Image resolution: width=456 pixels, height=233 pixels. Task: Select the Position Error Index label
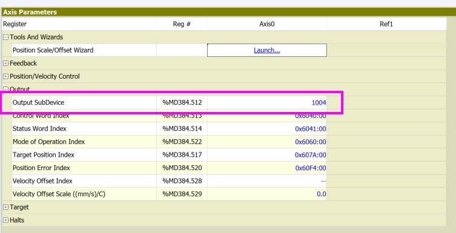click(x=41, y=168)
